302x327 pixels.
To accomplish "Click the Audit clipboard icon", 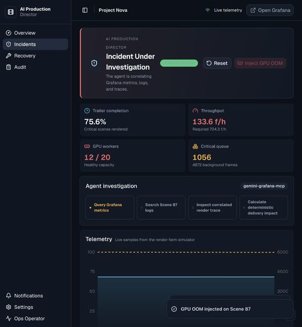I will point(9,67).
